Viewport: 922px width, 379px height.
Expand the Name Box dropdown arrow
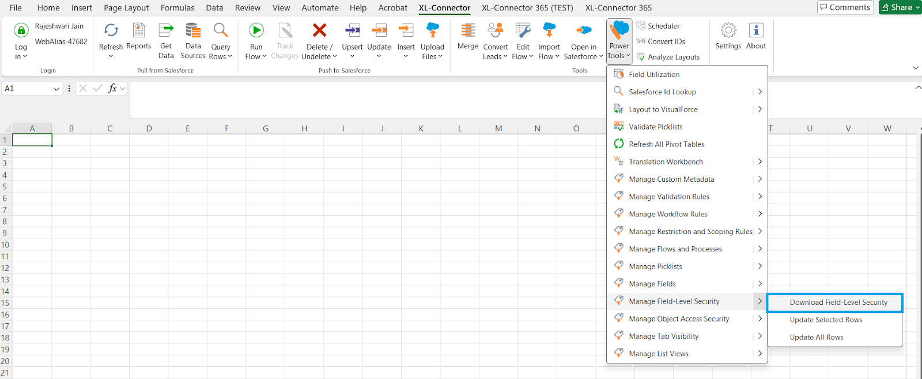coord(56,89)
